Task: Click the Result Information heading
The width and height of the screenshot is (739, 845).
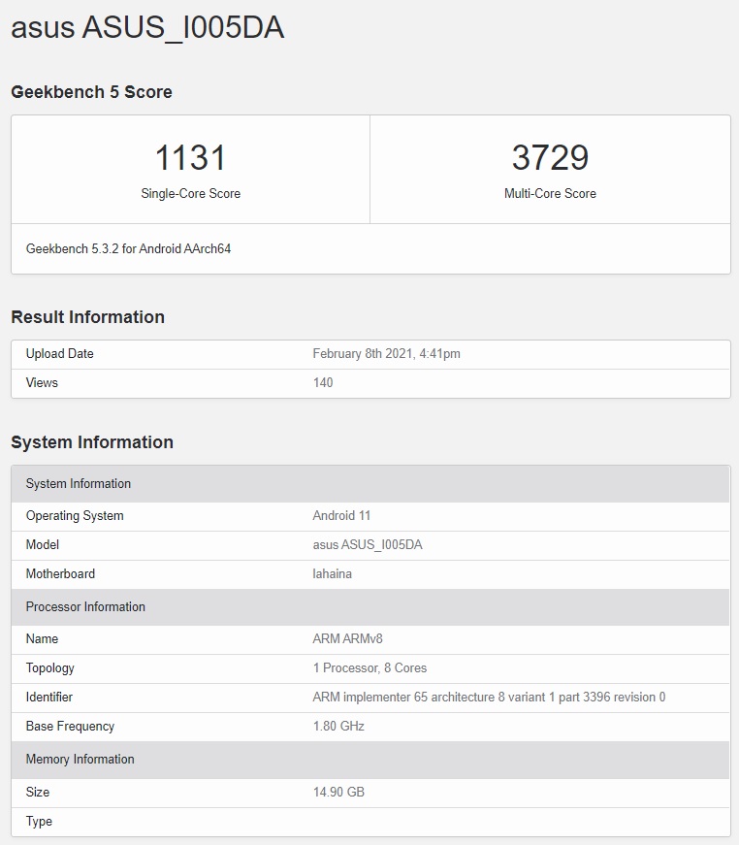Action: (87, 317)
